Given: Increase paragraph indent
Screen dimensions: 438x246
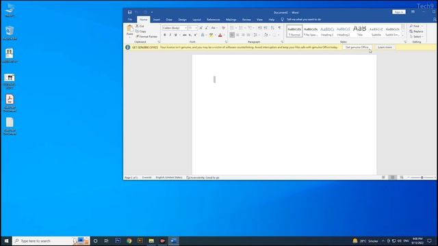Looking at the screenshot, I should tap(266, 28).
